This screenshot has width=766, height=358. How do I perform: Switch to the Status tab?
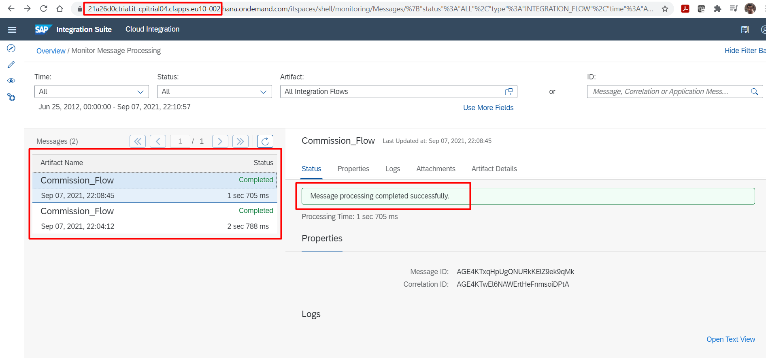[311, 169]
